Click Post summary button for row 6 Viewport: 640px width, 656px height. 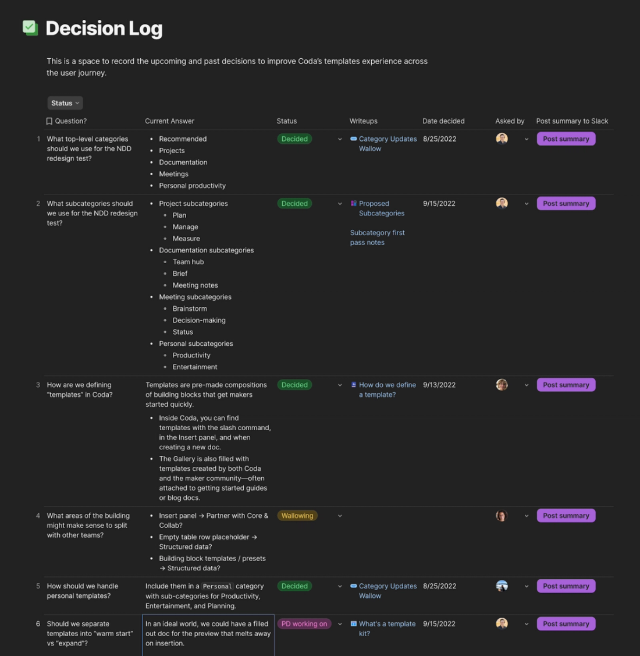point(566,624)
